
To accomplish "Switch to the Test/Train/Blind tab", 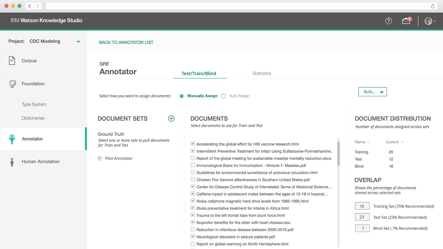I will (199, 73).
